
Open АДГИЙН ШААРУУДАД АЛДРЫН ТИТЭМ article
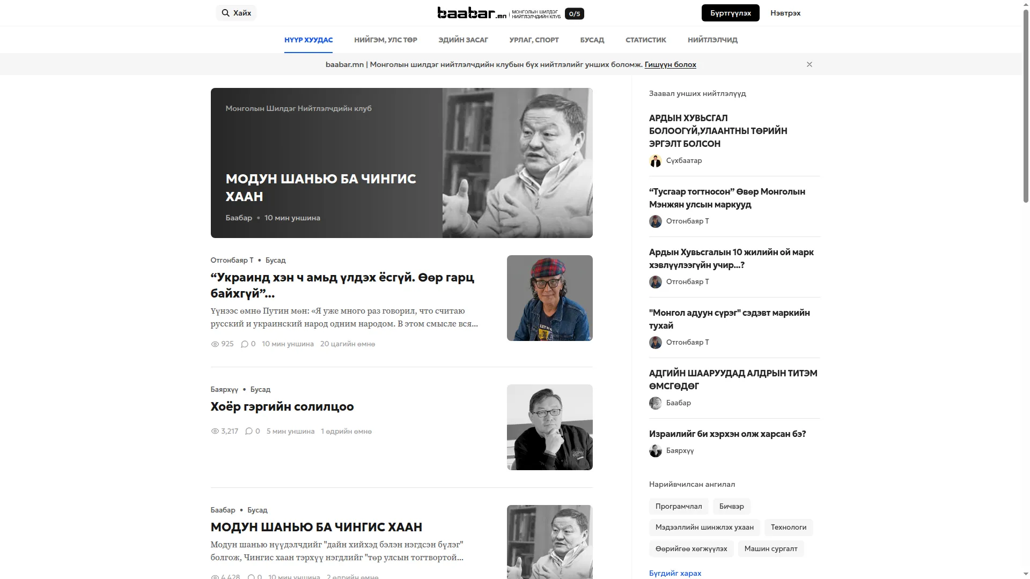tap(733, 380)
